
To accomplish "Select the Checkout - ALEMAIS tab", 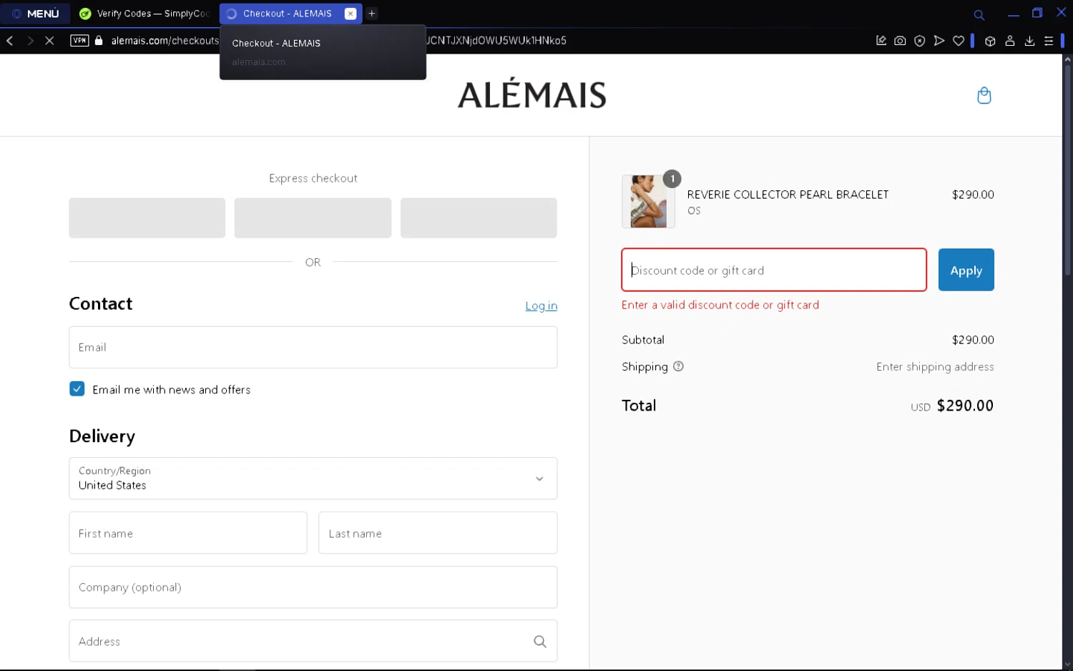I will pyautogui.click(x=286, y=14).
